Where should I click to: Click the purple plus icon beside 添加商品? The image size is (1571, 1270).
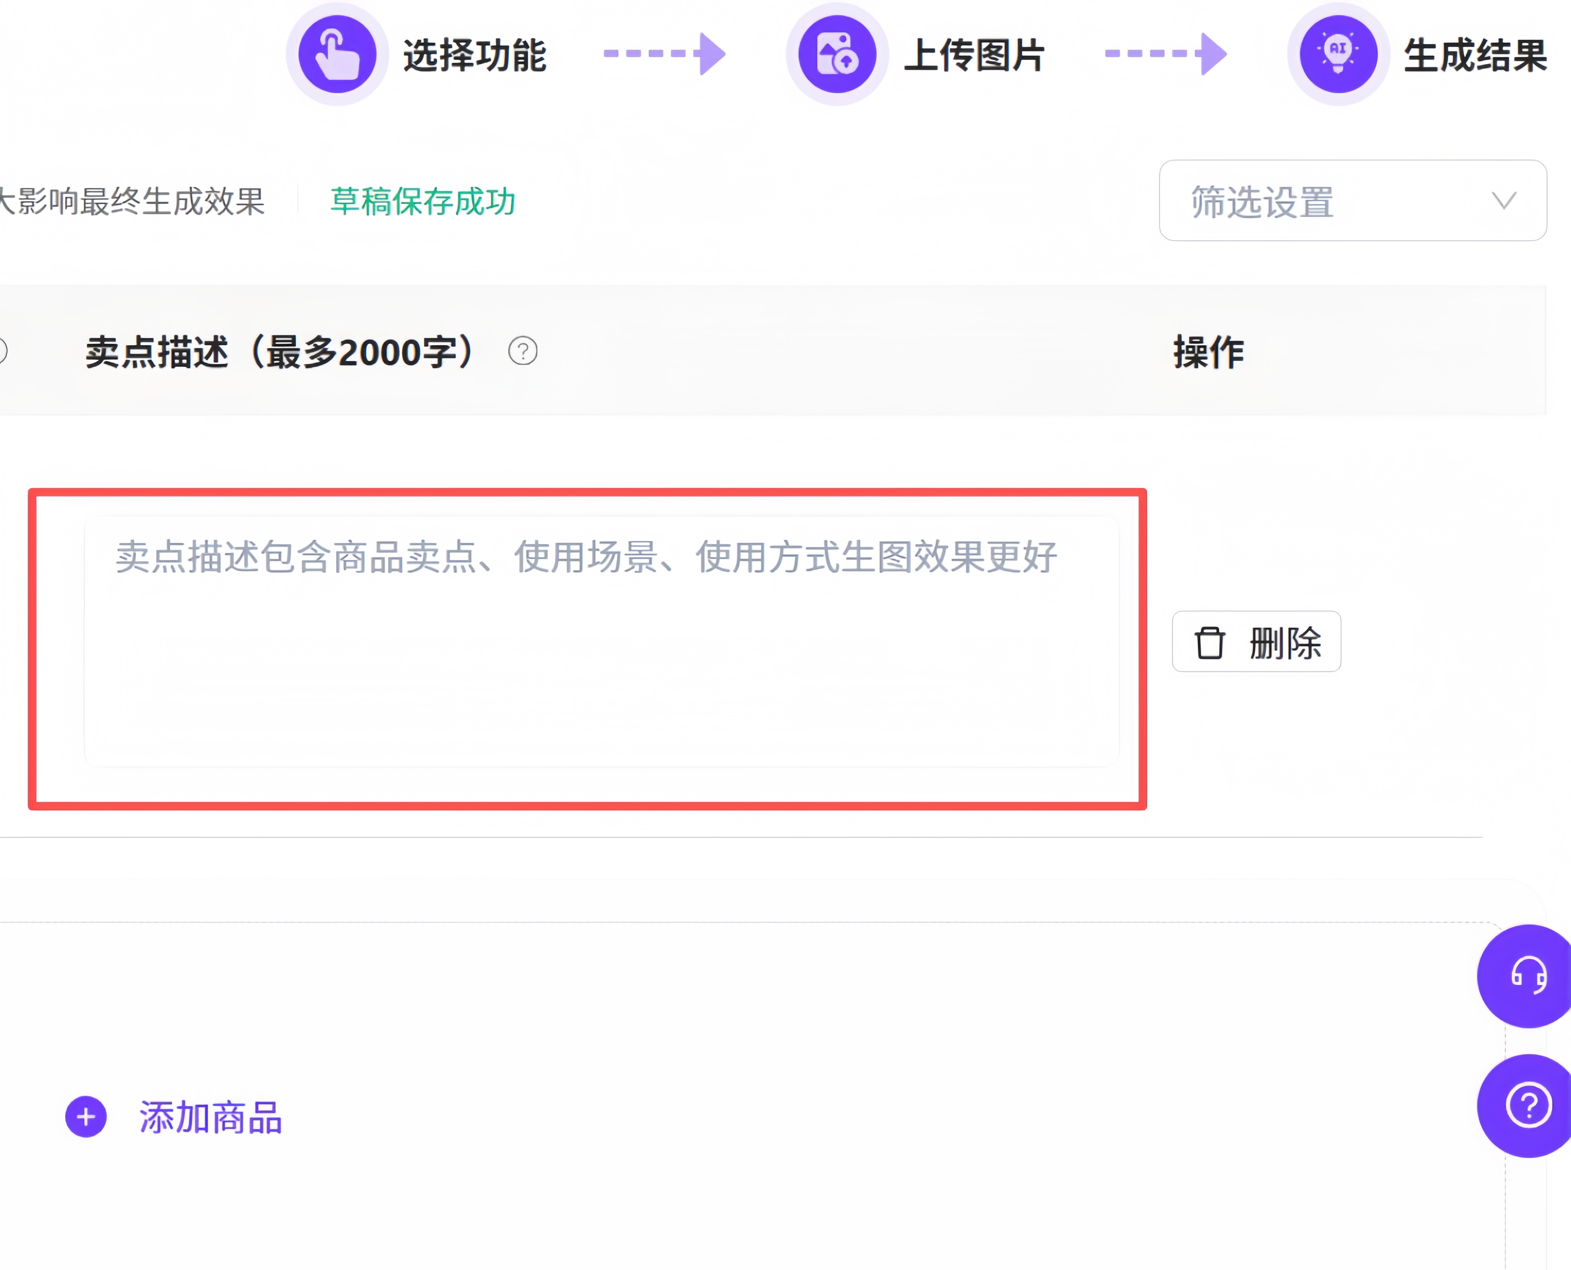[x=86, y=1117]
